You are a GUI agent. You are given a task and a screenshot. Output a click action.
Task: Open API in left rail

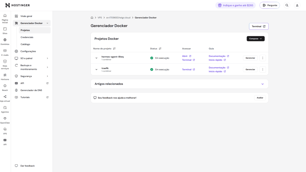[5, 142]
